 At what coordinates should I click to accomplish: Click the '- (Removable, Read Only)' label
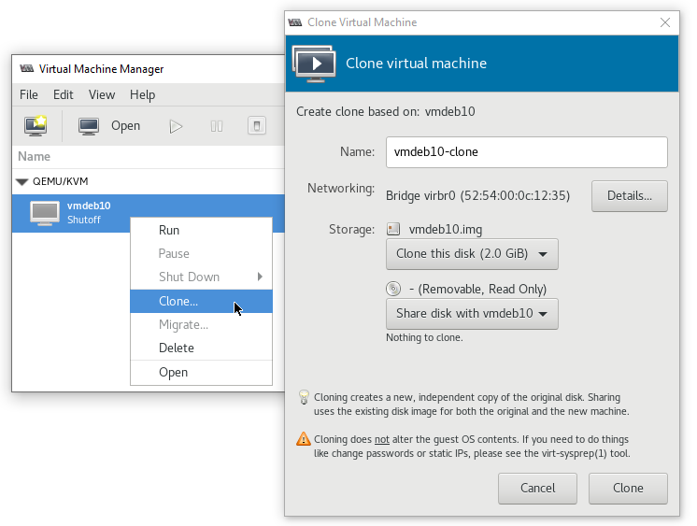pos(477,289)
